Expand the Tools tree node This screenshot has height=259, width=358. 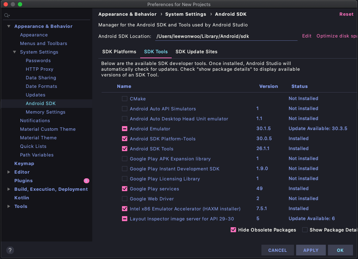point(9,206)
